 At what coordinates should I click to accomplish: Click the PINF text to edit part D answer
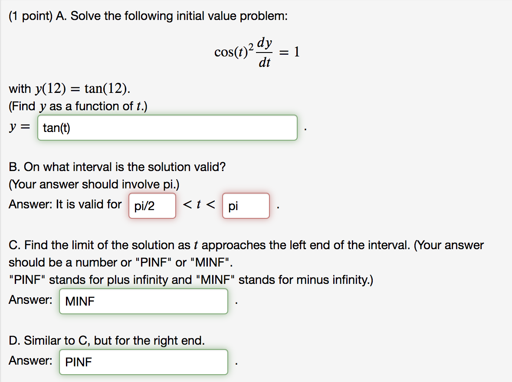(78, 362)
